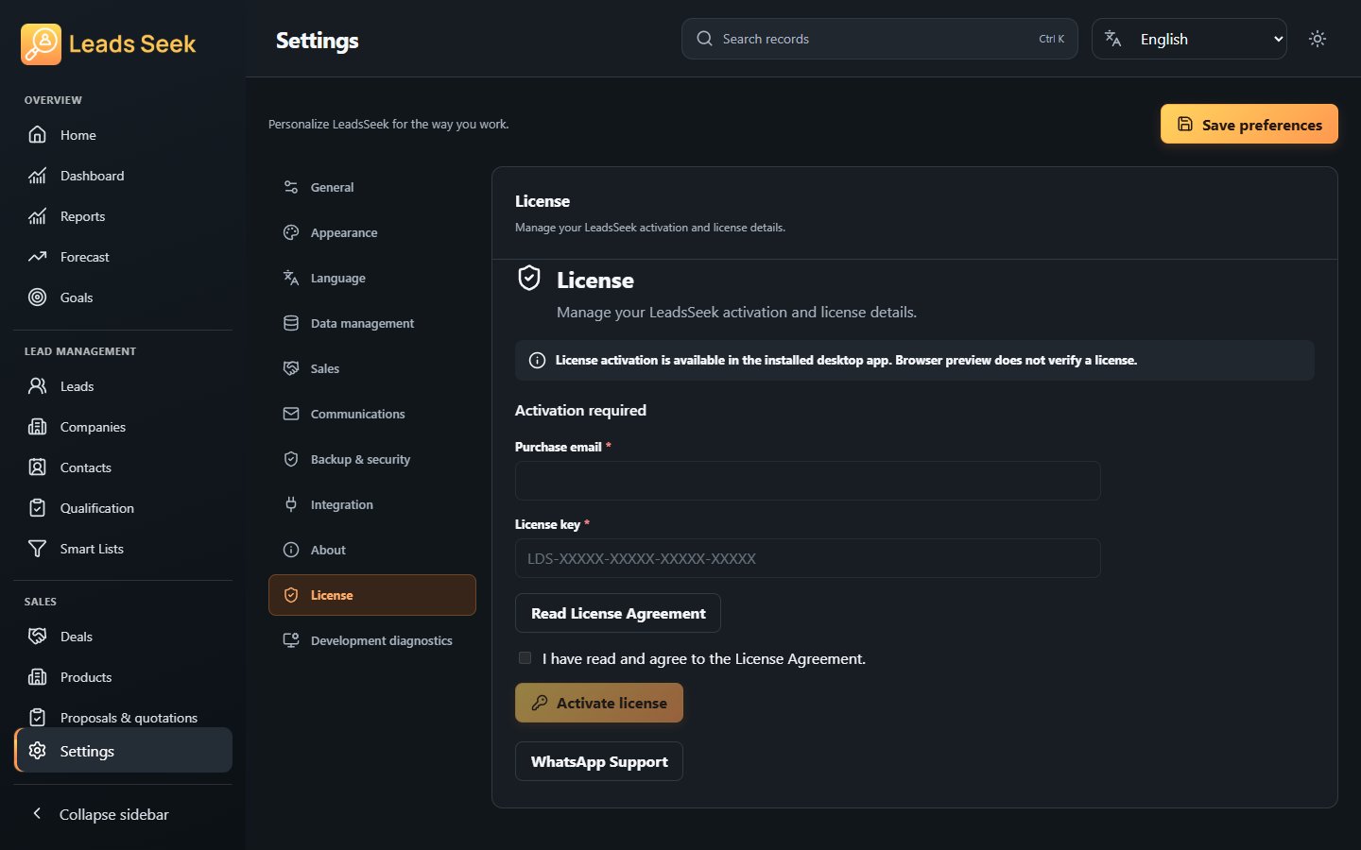Open Contacts icon in sidebar
1361x850 pixels.
(x=37, y=467)
